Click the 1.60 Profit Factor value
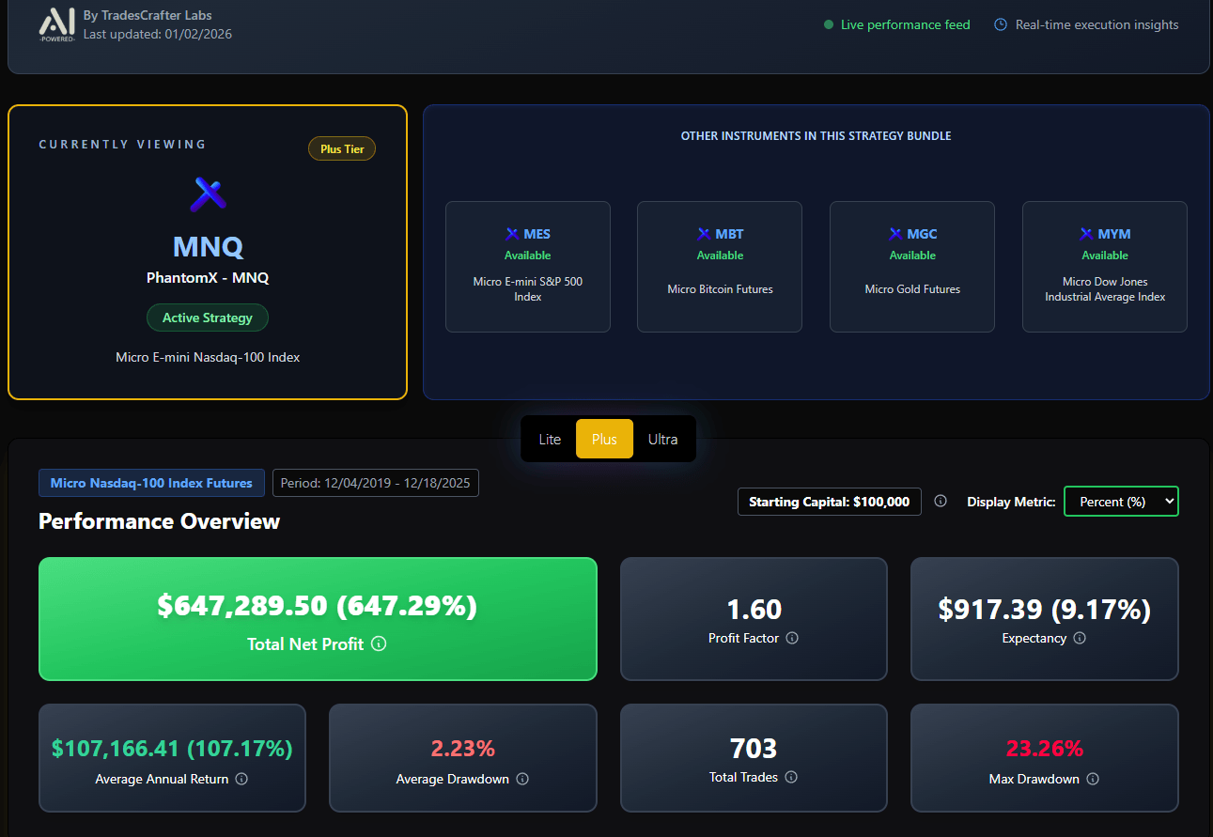The width and height of the screenshot is (1213, 837). (754, 610)
